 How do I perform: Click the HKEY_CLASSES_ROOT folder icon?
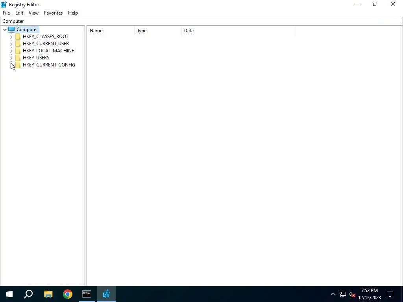pos(18,37)
